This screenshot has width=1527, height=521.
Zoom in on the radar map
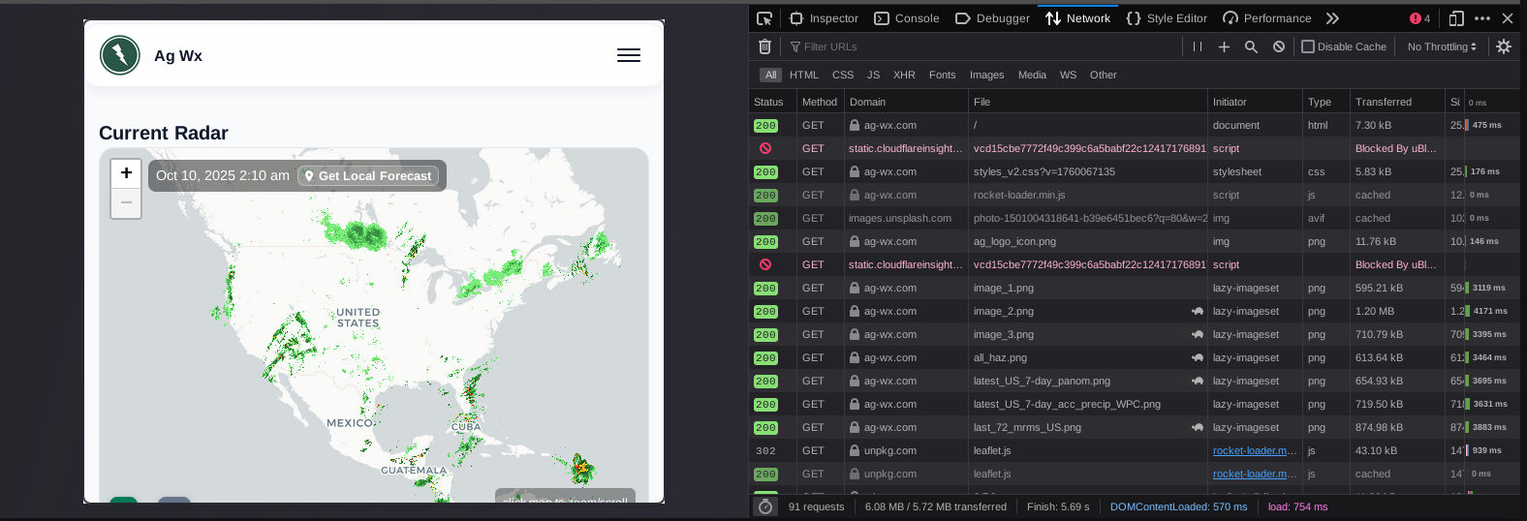click(x=126, y=173)
